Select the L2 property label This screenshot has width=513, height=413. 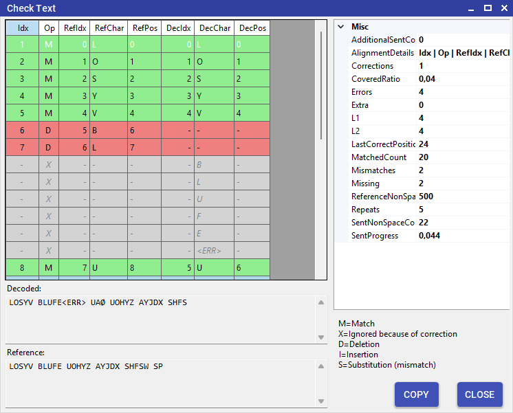356,131
